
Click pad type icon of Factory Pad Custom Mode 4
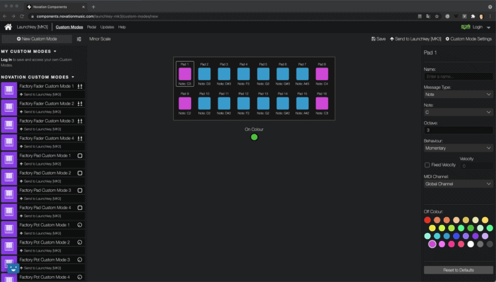[80, 208]
